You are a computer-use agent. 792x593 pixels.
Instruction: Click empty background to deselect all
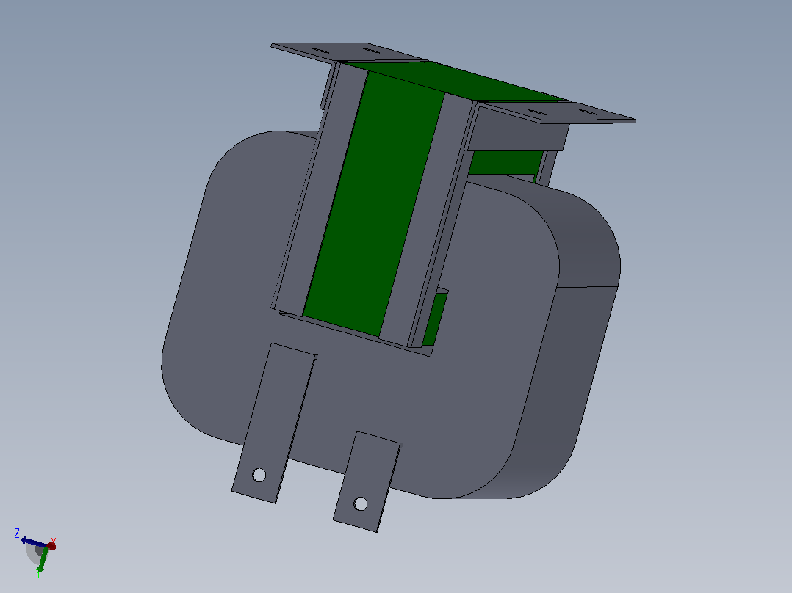pyautogui.click(x=101, y=151)
